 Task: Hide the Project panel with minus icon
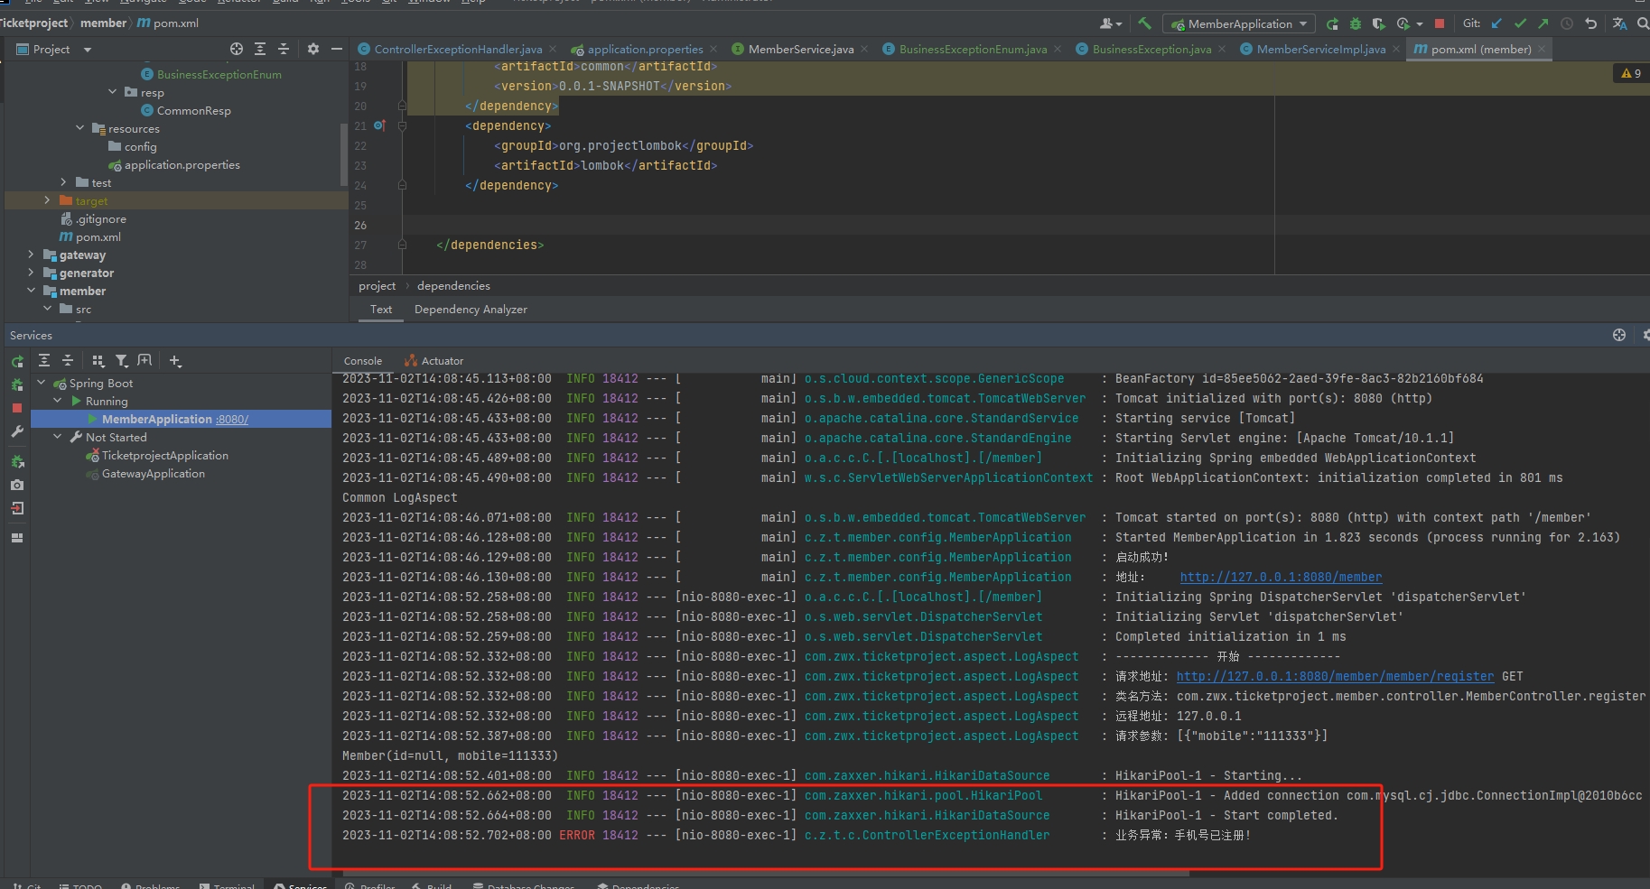pyautogui.click(x=337, y=49)
